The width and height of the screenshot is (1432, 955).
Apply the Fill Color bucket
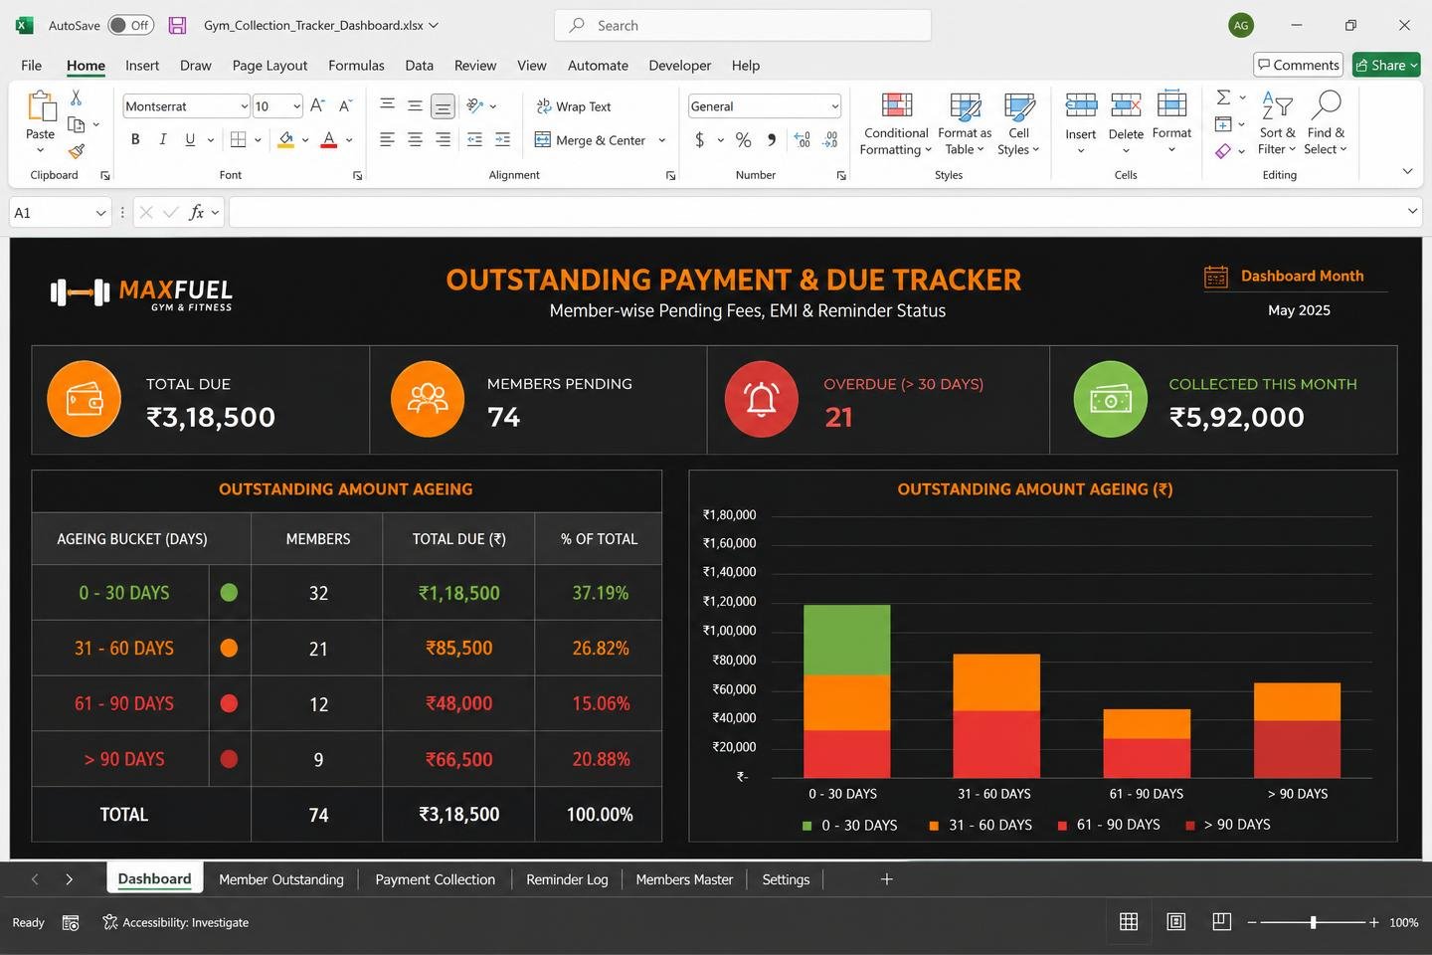[286, 140]
